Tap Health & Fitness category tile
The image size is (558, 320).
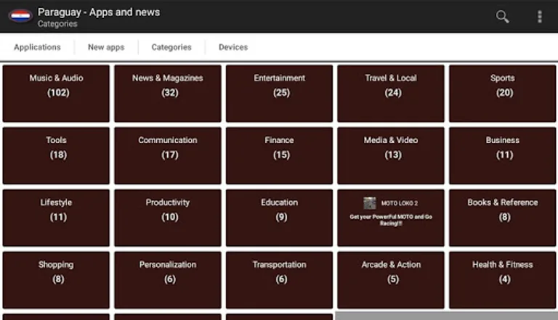(503, 280)
